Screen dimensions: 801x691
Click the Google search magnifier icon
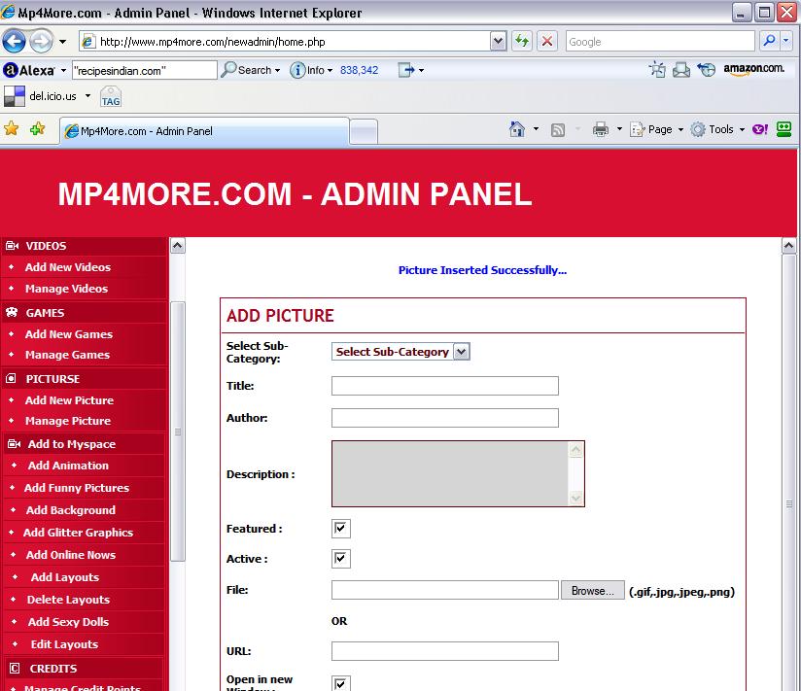[x=769, y=41]
